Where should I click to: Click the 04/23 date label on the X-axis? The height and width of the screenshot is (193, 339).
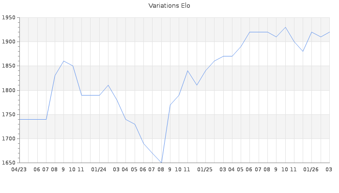pos(19,169)
